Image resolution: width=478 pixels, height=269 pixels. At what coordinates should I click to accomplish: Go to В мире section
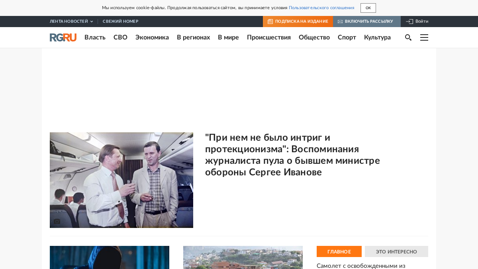pos(228,37)
